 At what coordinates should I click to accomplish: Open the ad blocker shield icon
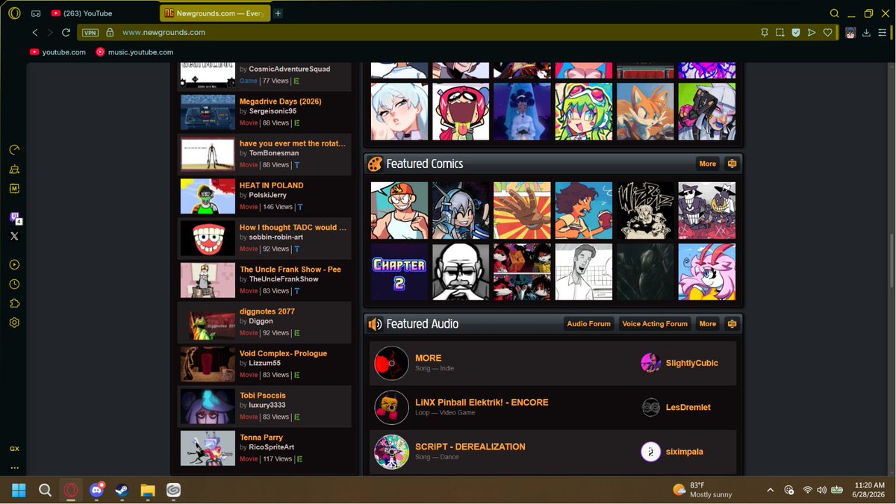[796, 33]
